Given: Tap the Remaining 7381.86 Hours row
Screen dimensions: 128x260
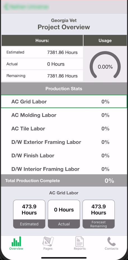Looking at the screenshot, I should coord(42,76).
